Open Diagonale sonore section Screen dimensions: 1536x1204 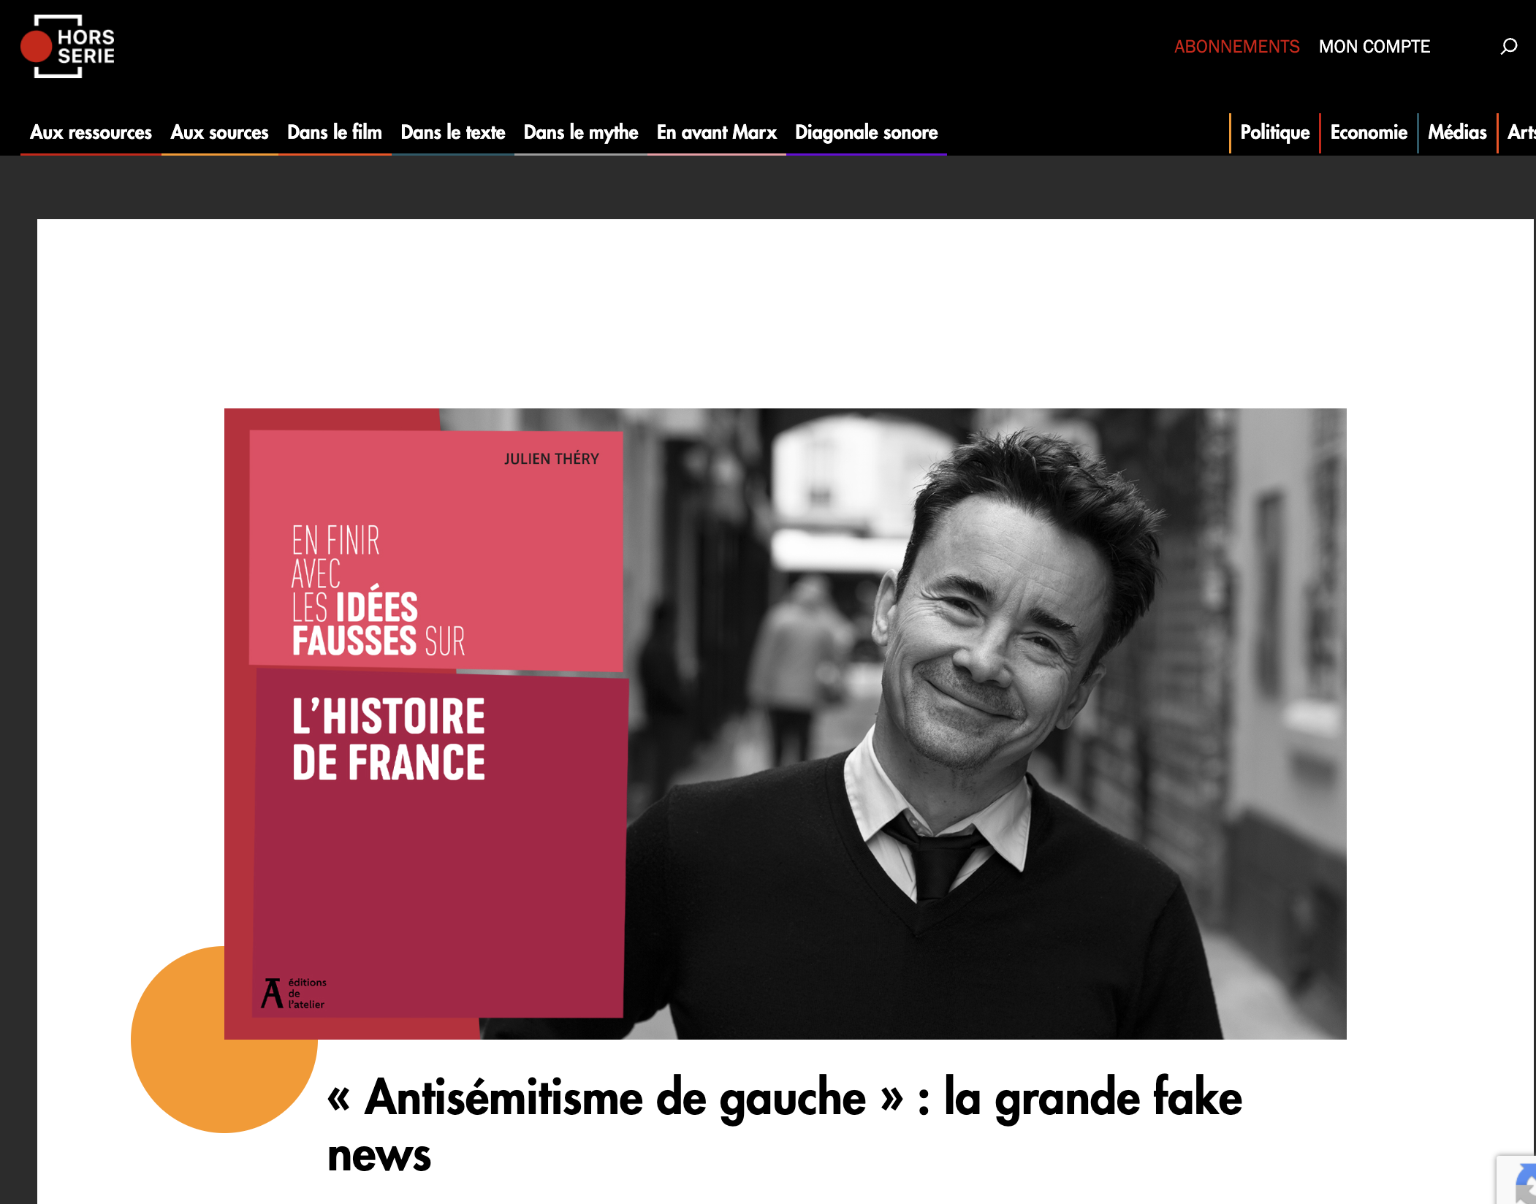tap(867, 132)
